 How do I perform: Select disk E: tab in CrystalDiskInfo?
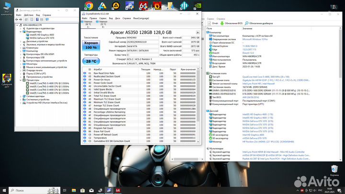pyautogui.click(x=103, y=24)
